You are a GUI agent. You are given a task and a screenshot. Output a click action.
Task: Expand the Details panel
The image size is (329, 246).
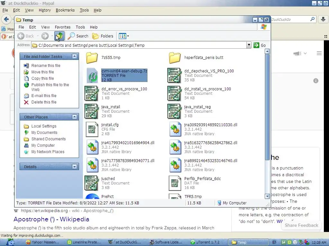[75, 167]
